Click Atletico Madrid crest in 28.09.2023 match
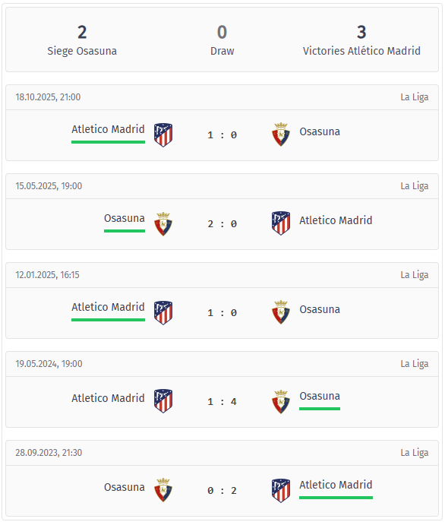445x522 pixels. click(281, 490)
